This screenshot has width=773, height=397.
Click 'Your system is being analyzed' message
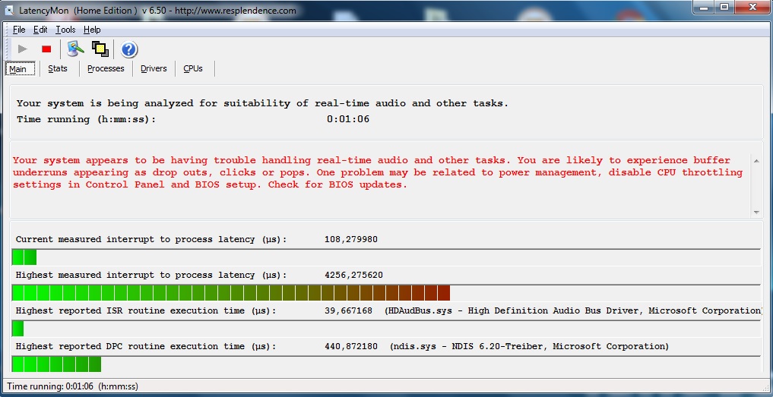[262, 103]
